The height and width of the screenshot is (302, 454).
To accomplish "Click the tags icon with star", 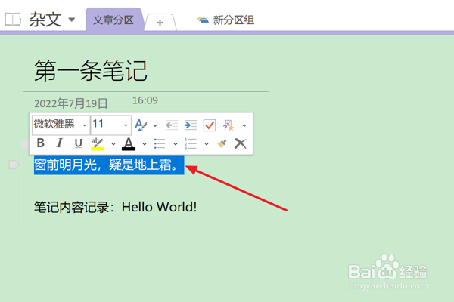I will [229, 125].
